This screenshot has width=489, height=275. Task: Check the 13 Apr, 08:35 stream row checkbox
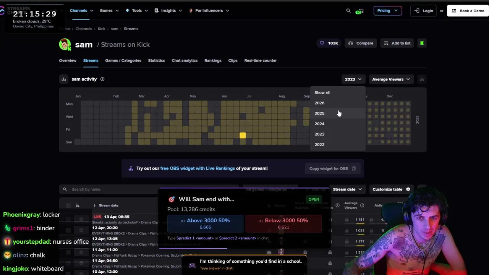(68, 219)
